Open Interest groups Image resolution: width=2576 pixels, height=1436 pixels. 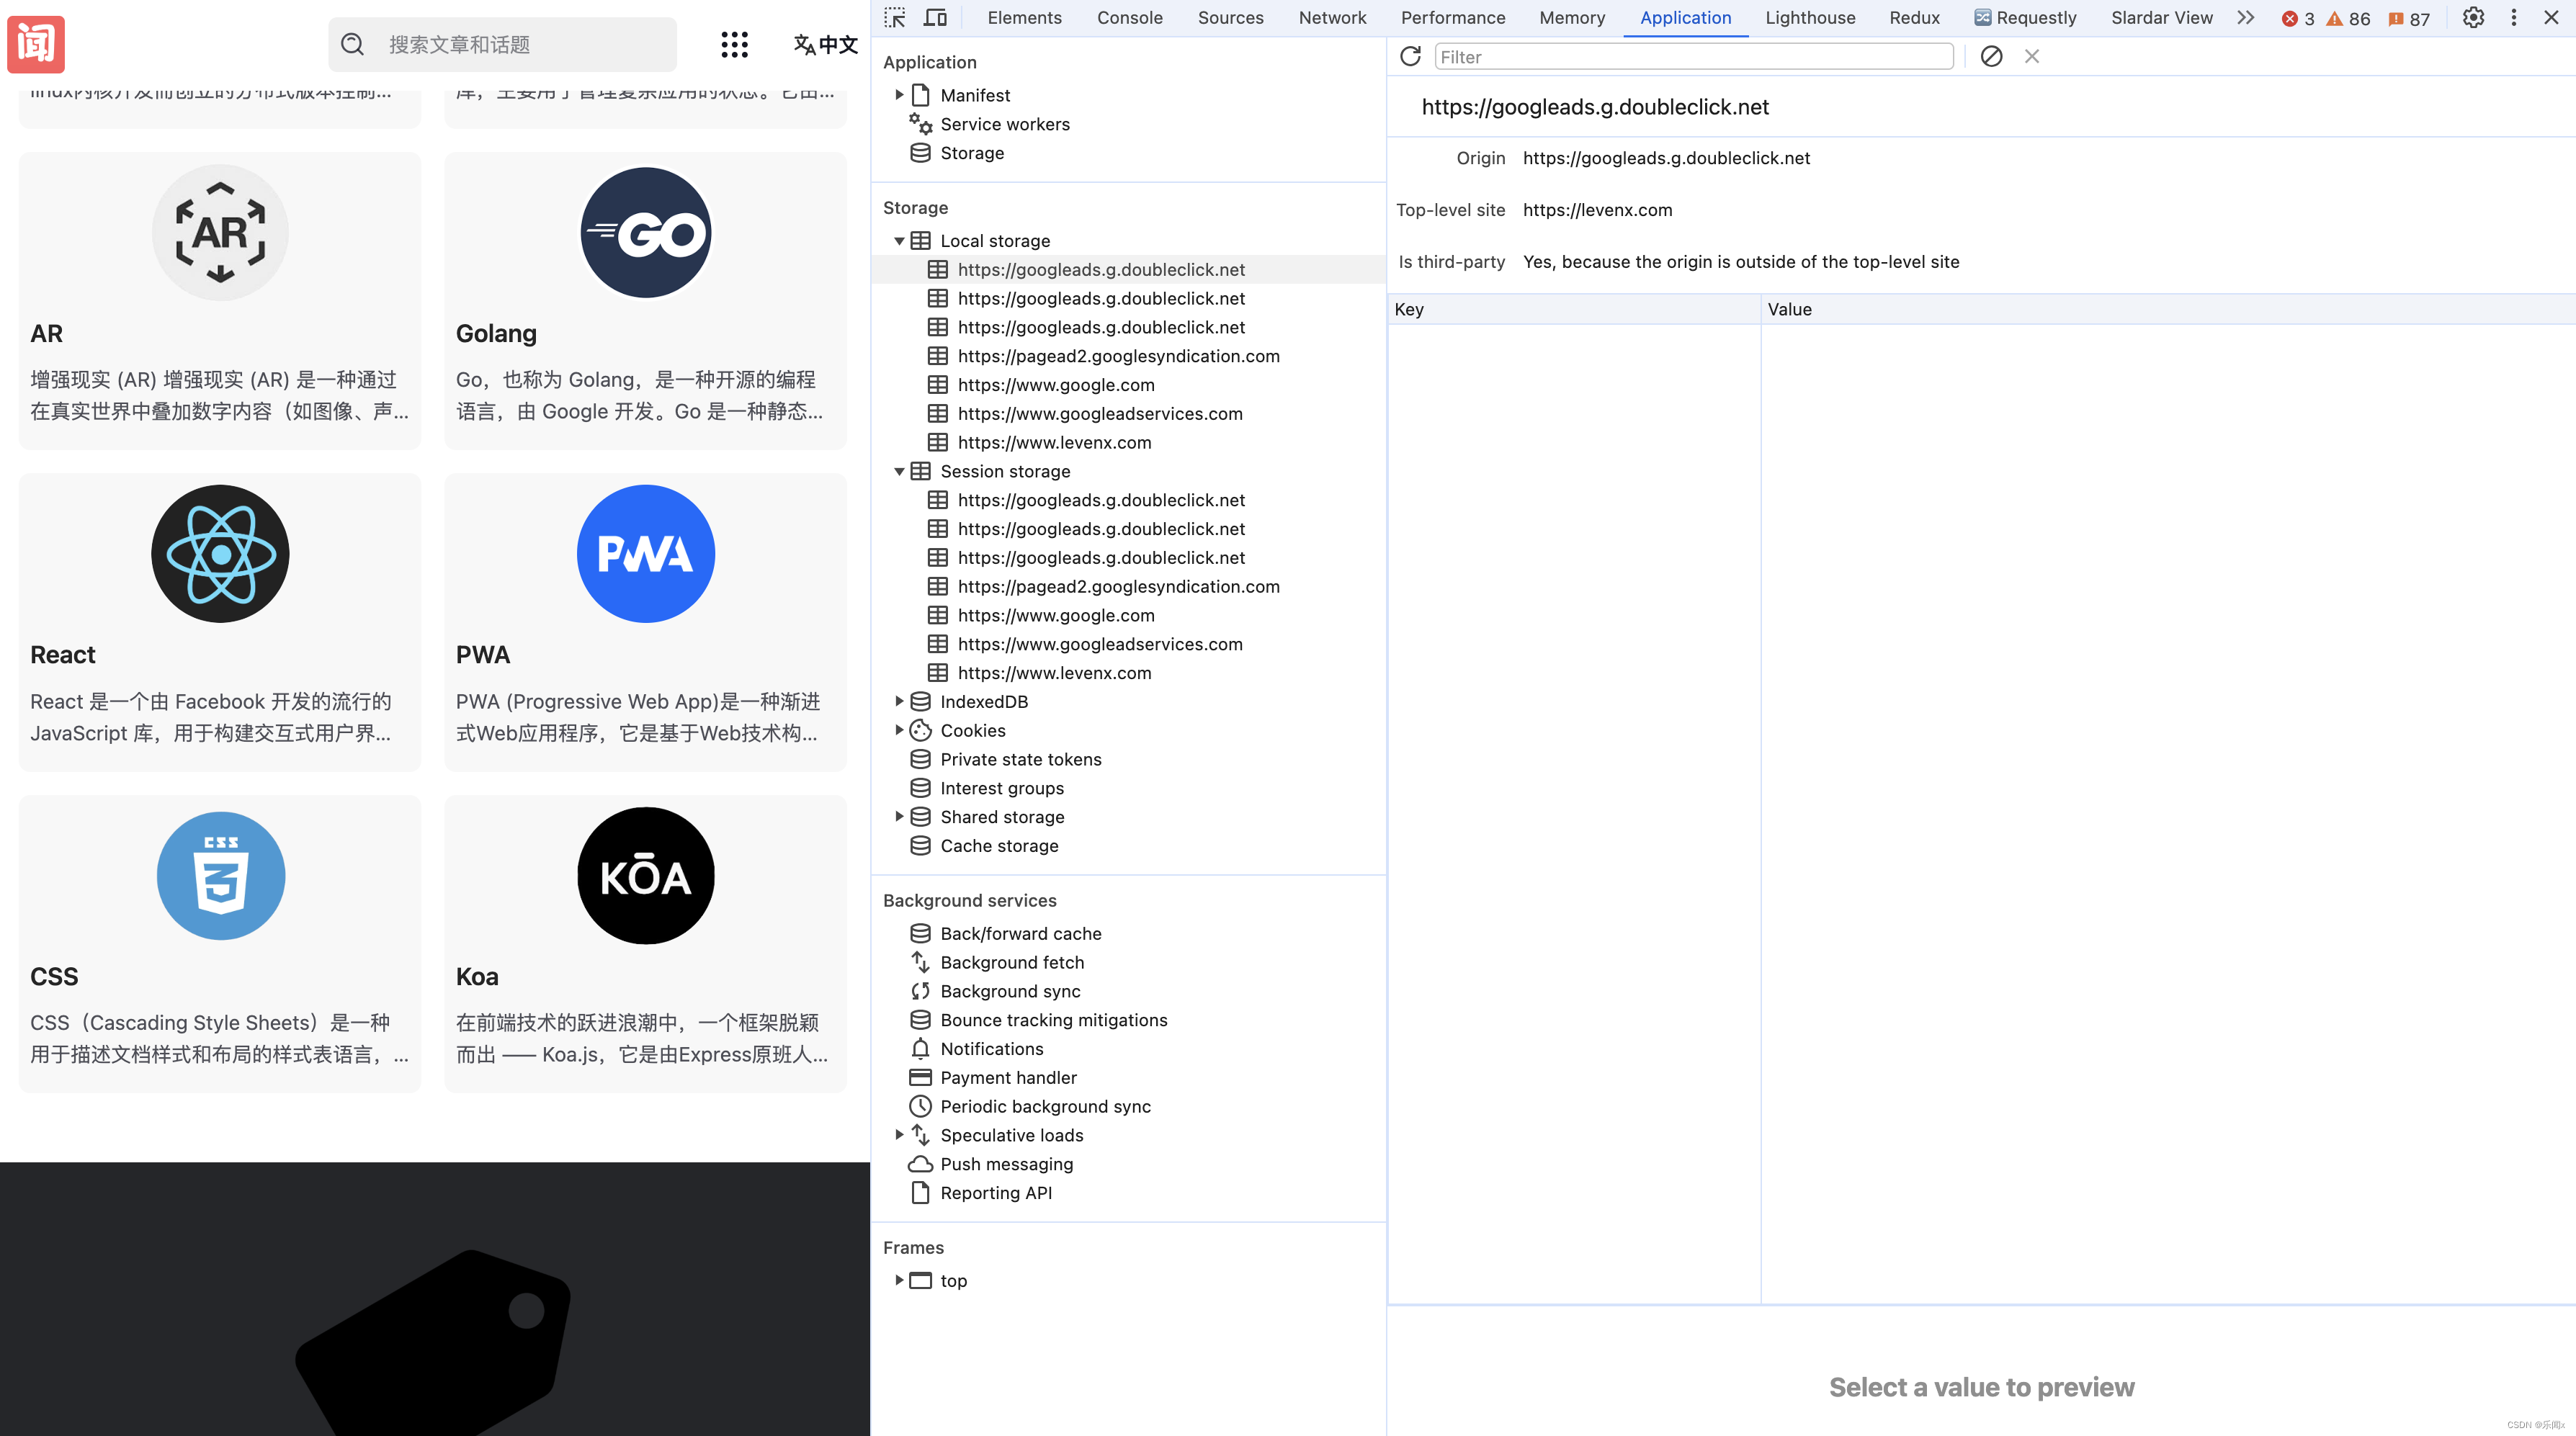[x=1001, y=788]
